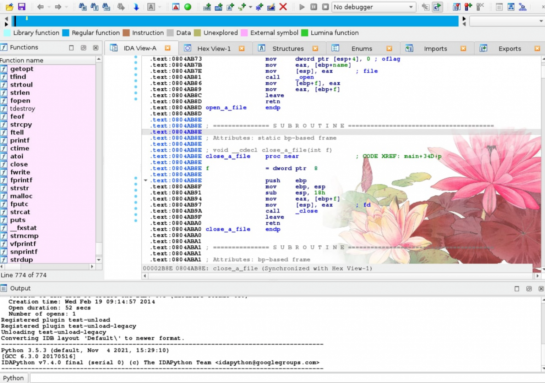Collapse close_a_file with fold arrow at 0804AB8E
Screen dimensions: 545x383
[146, 181]
